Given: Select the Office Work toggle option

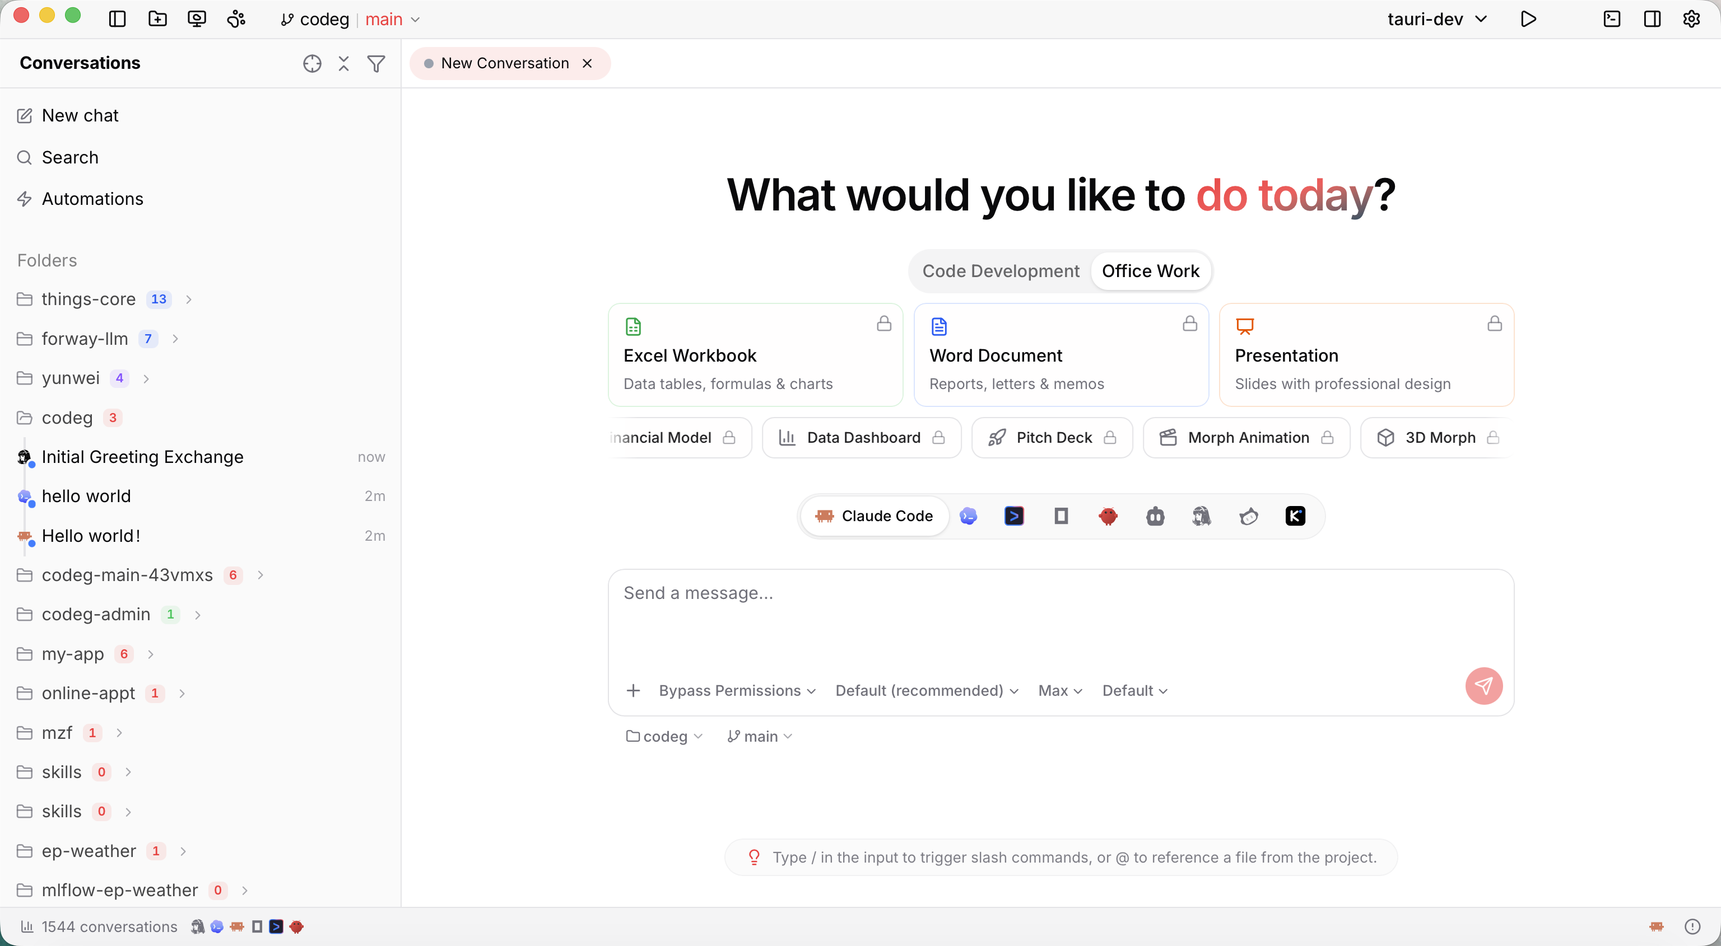Looking at the screenshot, I should (1151, 271).
